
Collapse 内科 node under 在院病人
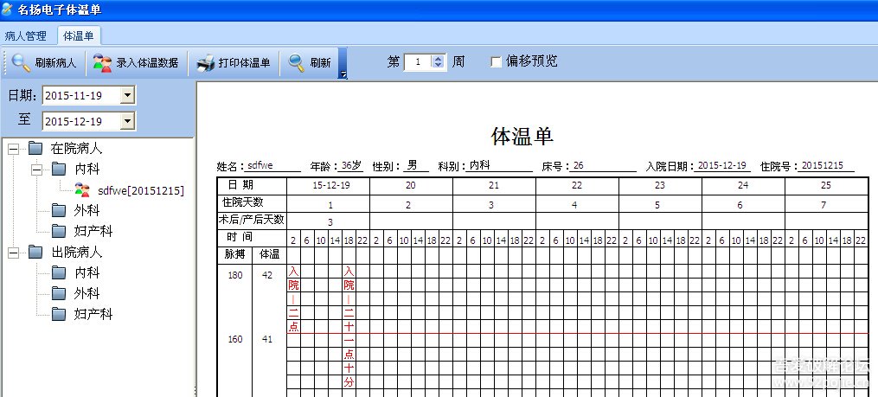(x=36, y=170)
